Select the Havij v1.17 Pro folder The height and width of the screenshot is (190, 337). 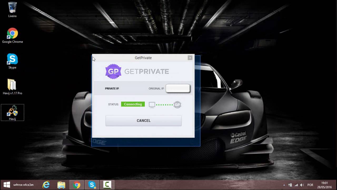pos(12,87)
